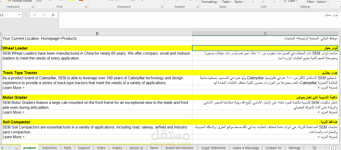Switch to the Parts sheet tab
This screenshot has width=341, height=150.
pos(68,148)
